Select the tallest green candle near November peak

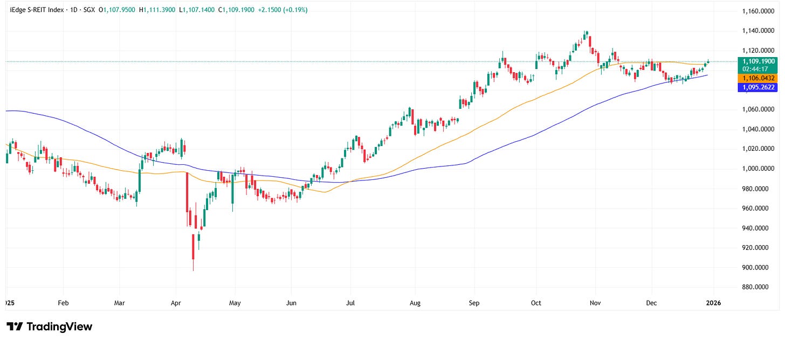[x=586, y=38]
